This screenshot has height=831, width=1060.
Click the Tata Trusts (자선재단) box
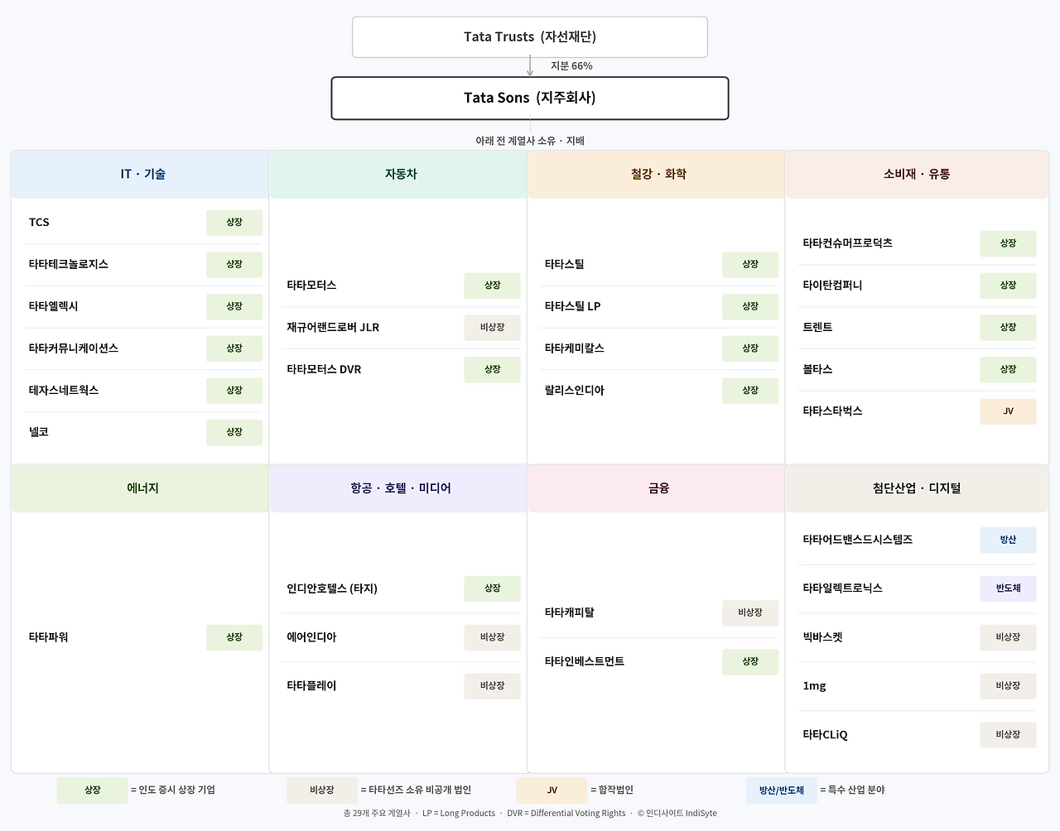(x=530, y=37)
